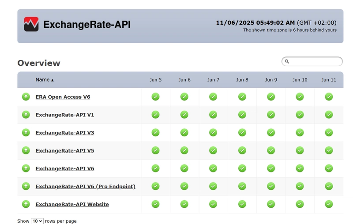Click the ExchangeRate-API red chart logo
Screen dimensions: 353x224
click(x=31, y=24)
